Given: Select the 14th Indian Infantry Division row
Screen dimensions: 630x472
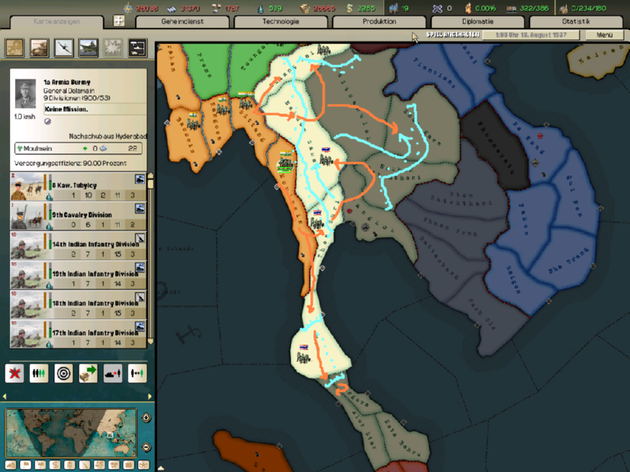Looking at the screenshot, I should click(x=78, y=245).
